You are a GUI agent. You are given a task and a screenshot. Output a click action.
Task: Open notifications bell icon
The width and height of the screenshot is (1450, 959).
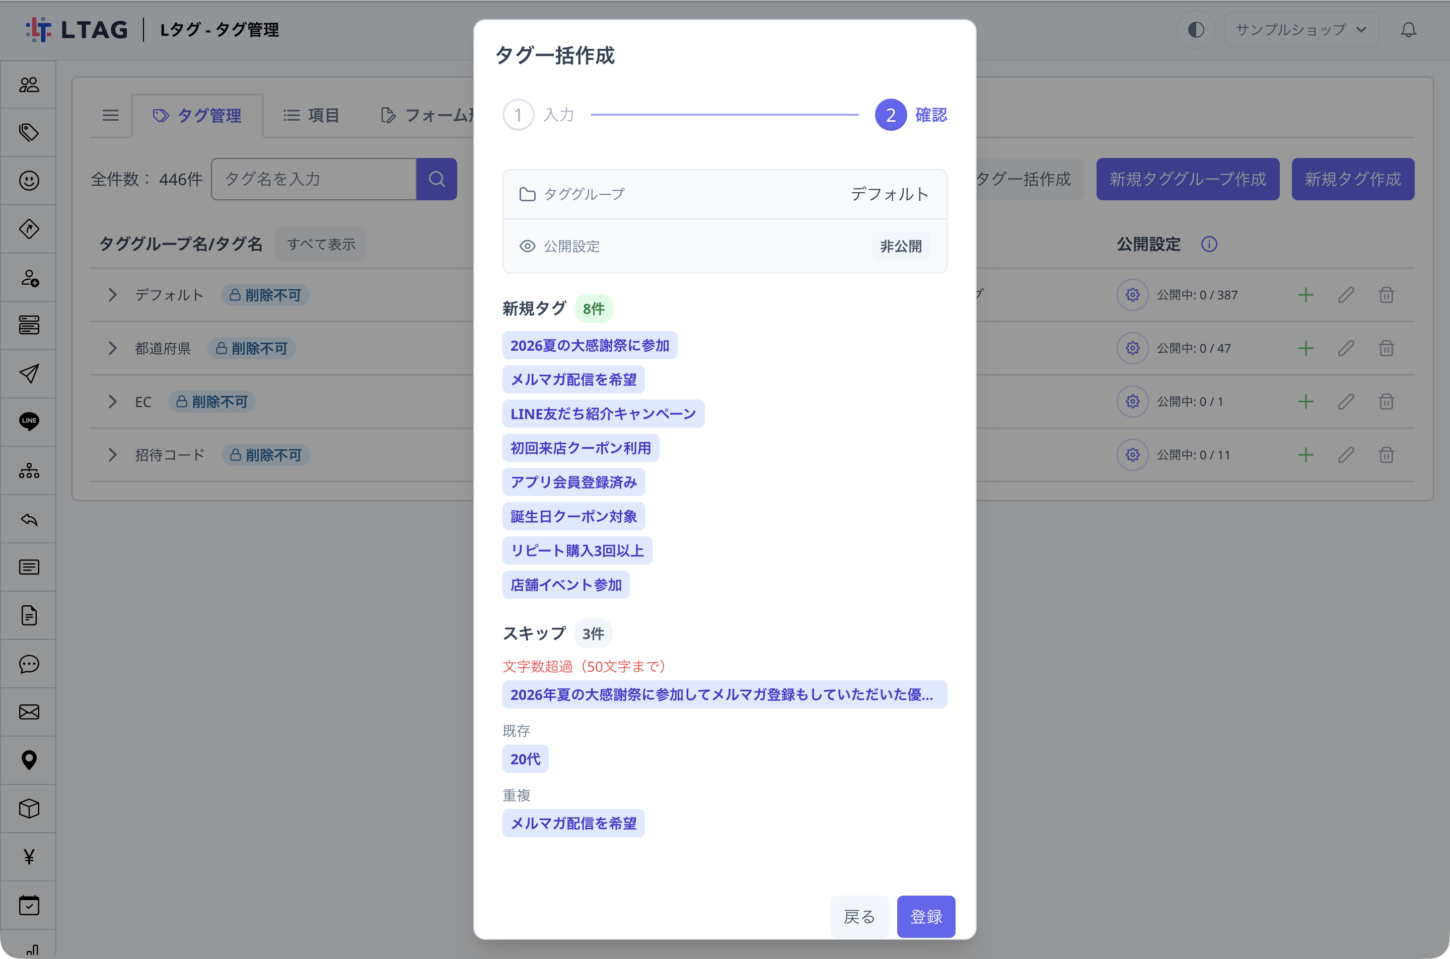tap(1408, 29)
